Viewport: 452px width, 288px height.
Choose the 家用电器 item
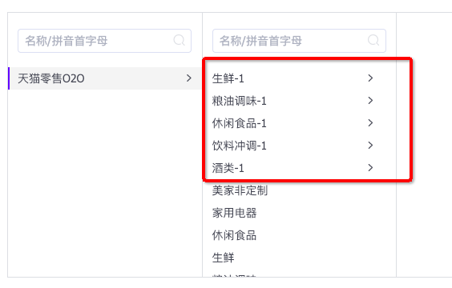click(x=234, y=213)
